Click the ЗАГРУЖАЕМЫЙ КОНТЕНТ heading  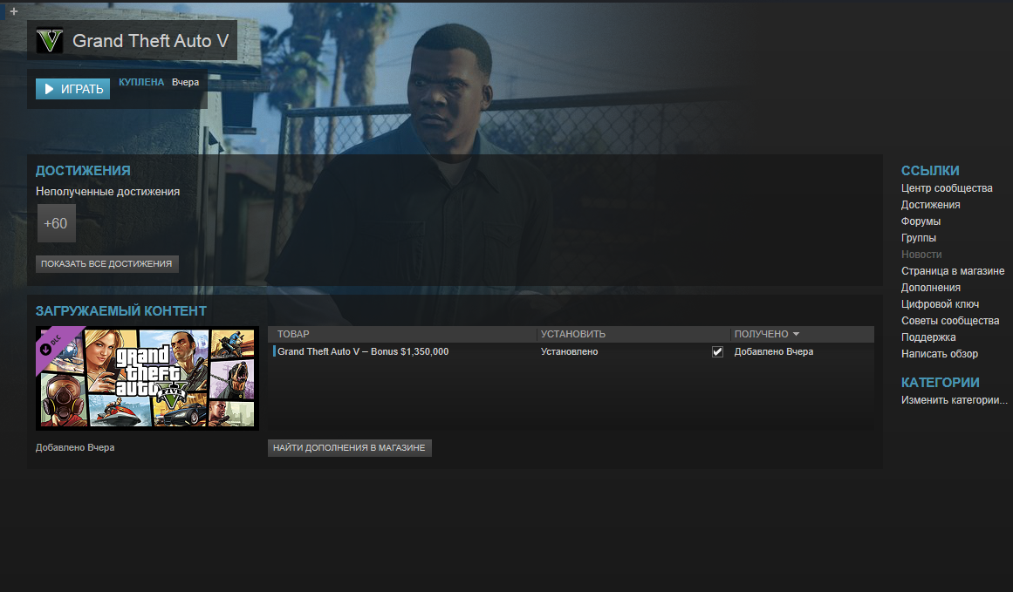click(120, 311)
